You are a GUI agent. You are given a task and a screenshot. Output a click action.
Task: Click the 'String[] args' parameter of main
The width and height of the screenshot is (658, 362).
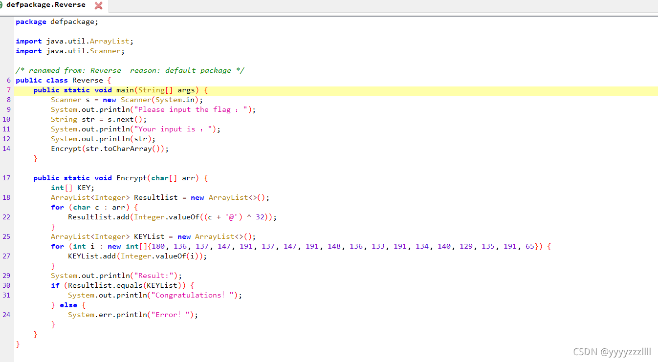[166, 90]
